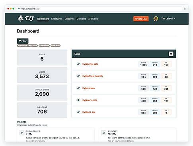Image resolution: width=193 pixels, height=146 pixels.
Task: Click the docs-api visits badge 334
Action: pos(143,112)
